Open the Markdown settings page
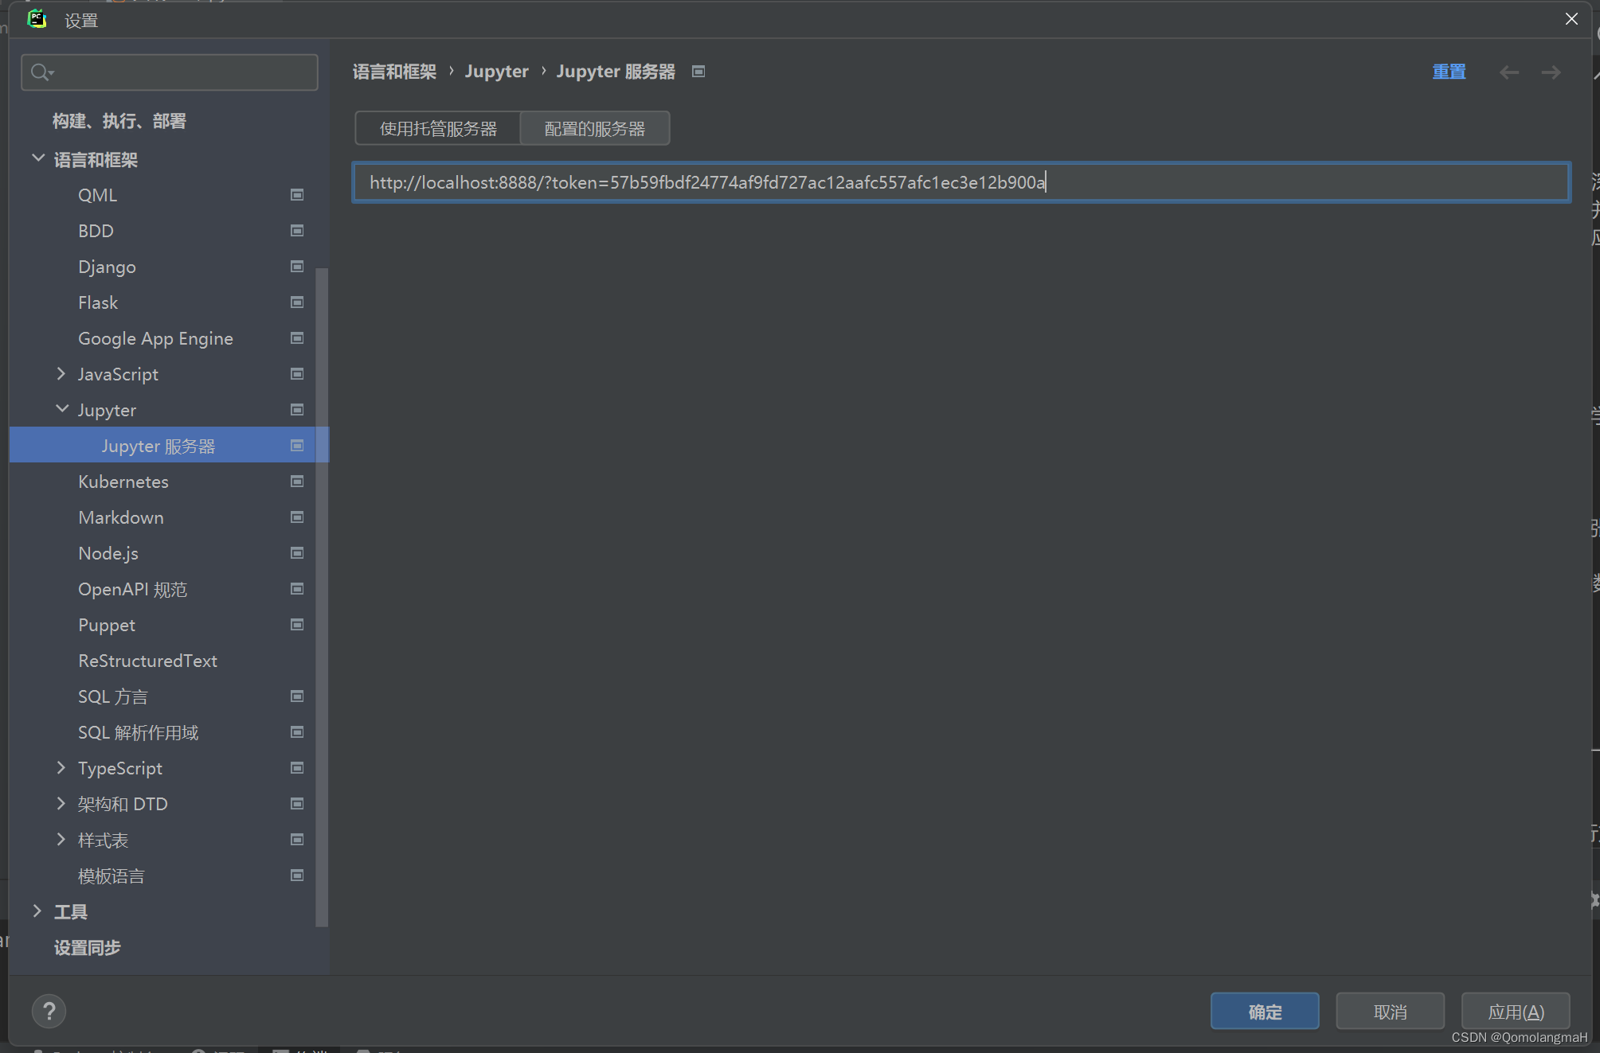This screenshot has height=1053, width=1600. click(x=121, y=517)
